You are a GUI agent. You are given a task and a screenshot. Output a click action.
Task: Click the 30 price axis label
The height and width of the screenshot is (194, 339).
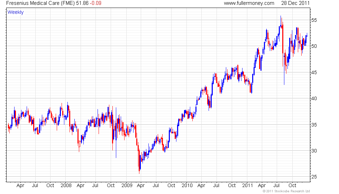314,151
